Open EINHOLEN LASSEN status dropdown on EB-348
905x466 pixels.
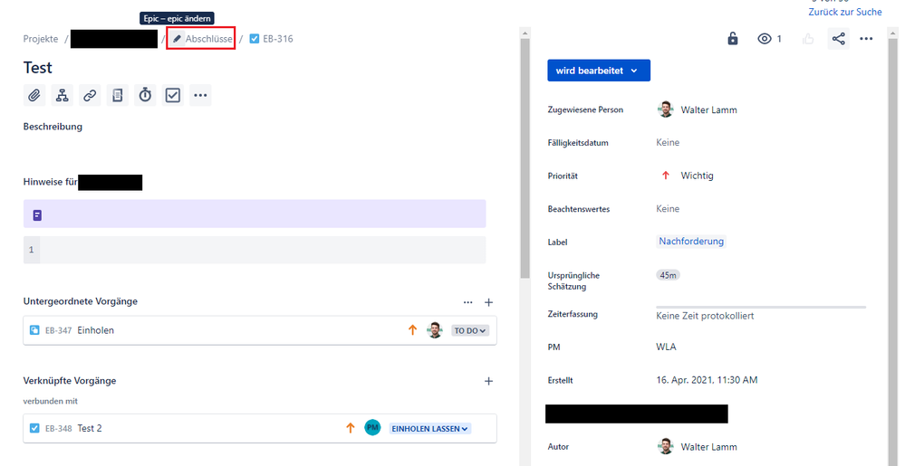(x=429, y=429)
